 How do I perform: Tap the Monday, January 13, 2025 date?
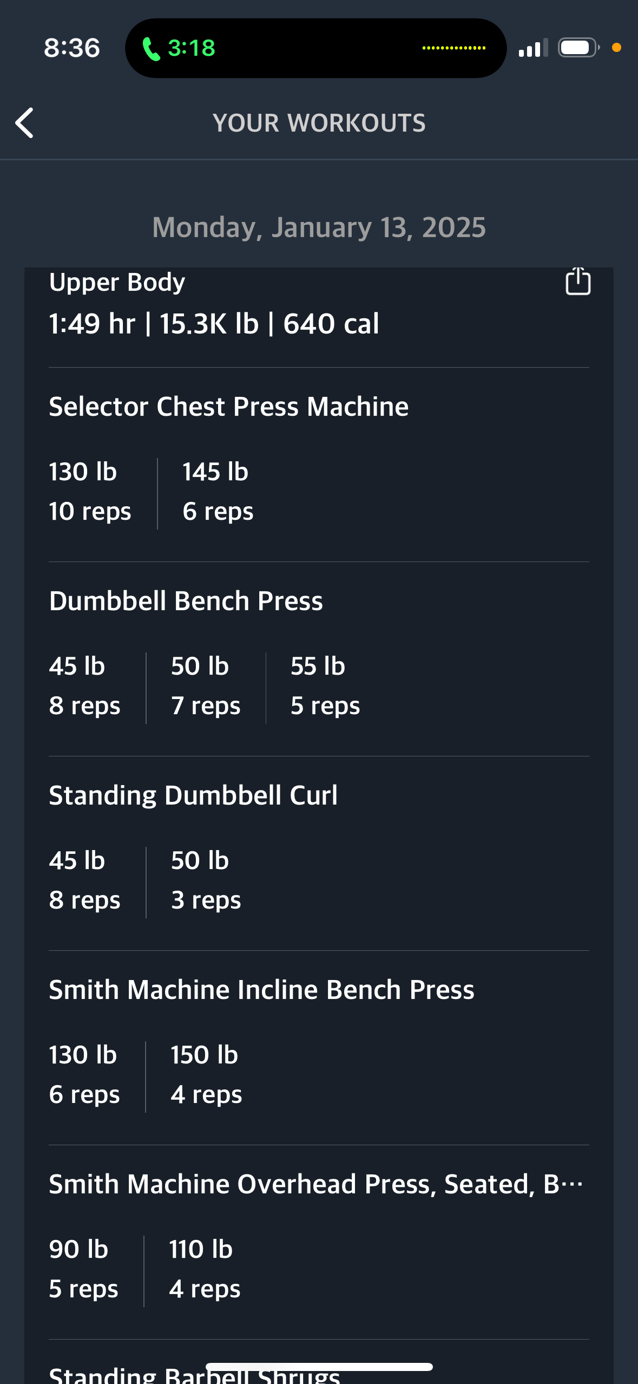pyautogui.click(x=319, y=227)
